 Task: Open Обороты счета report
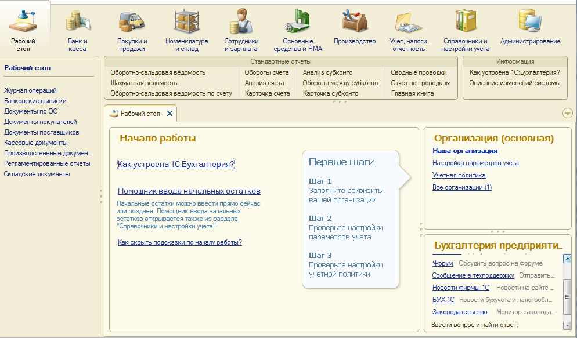[x=266, y=72]
